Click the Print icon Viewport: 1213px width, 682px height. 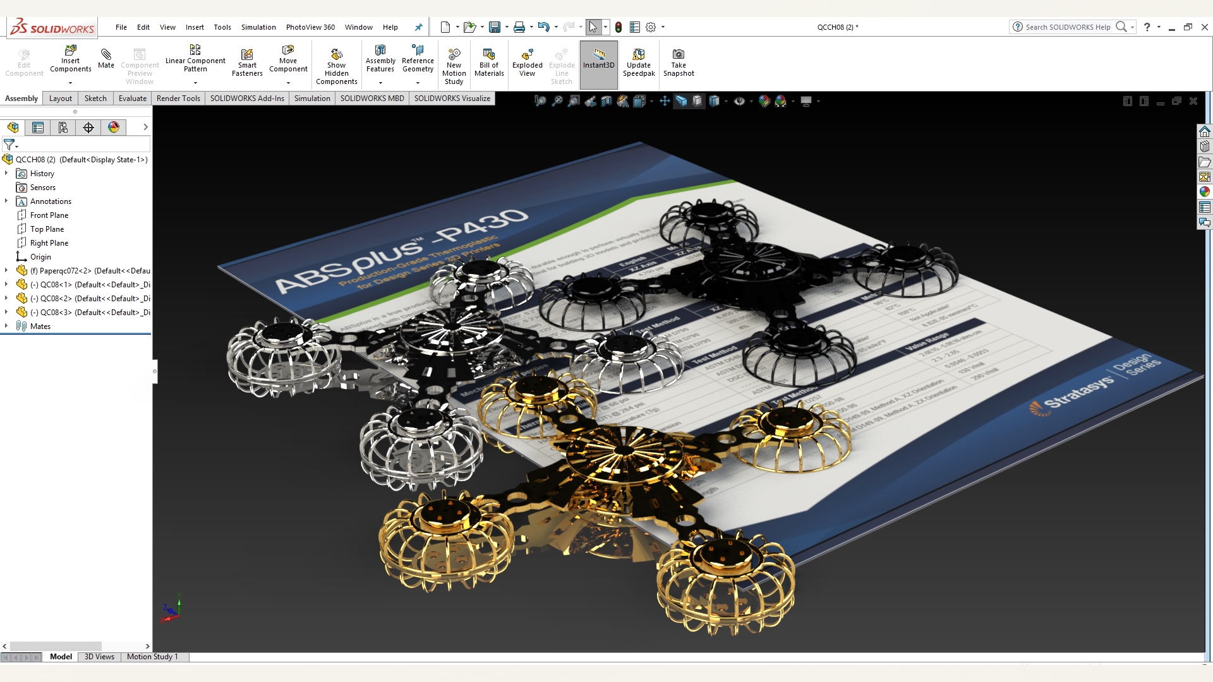coord(519,27)
